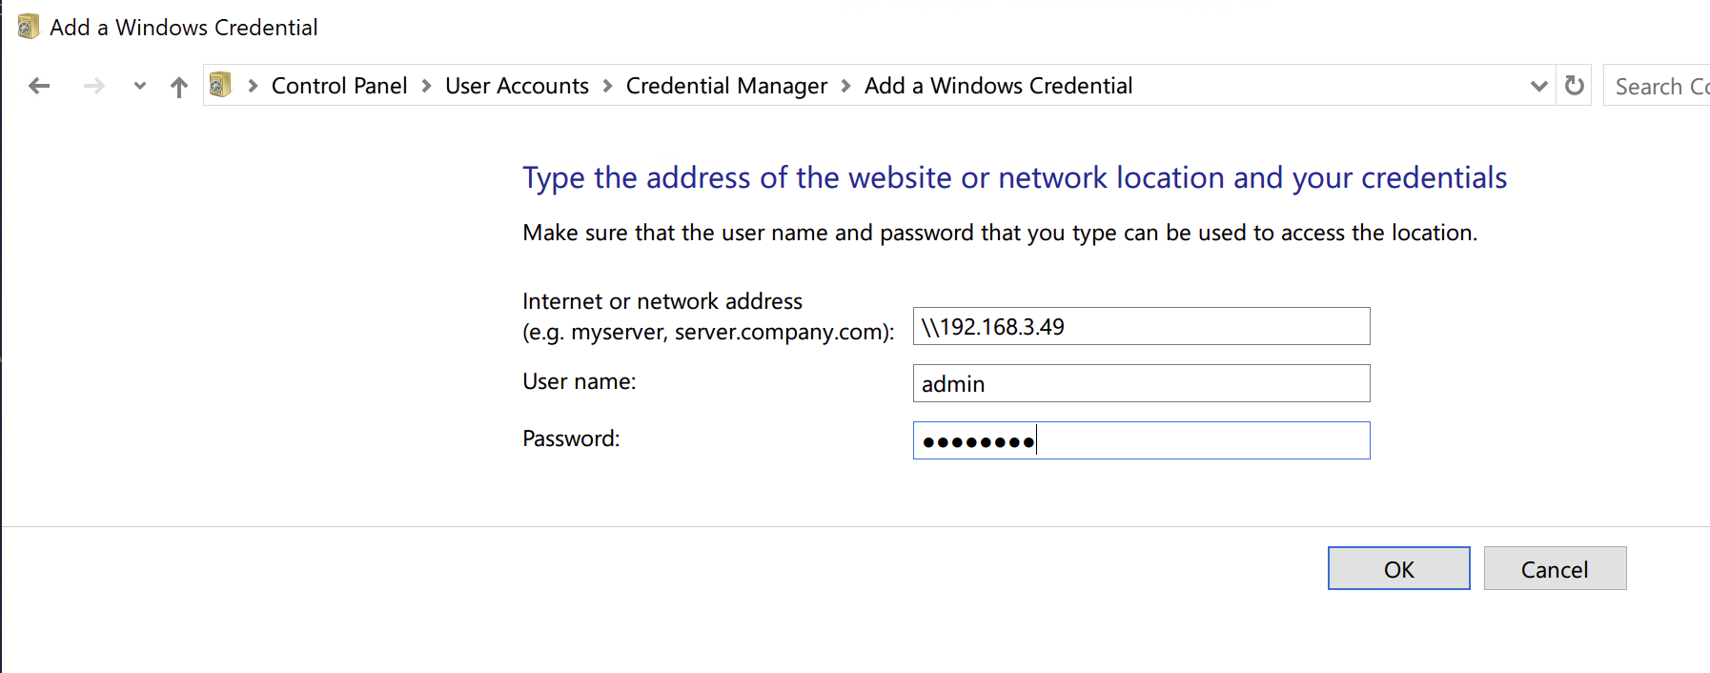Open the recent locations dropdown arrow
Image resolution: width=1710 pixels, height=673 pixels.
[x=140, y=86]
